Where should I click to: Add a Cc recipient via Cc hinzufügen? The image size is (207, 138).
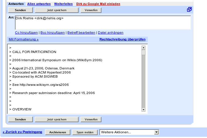tap(26, 33)
